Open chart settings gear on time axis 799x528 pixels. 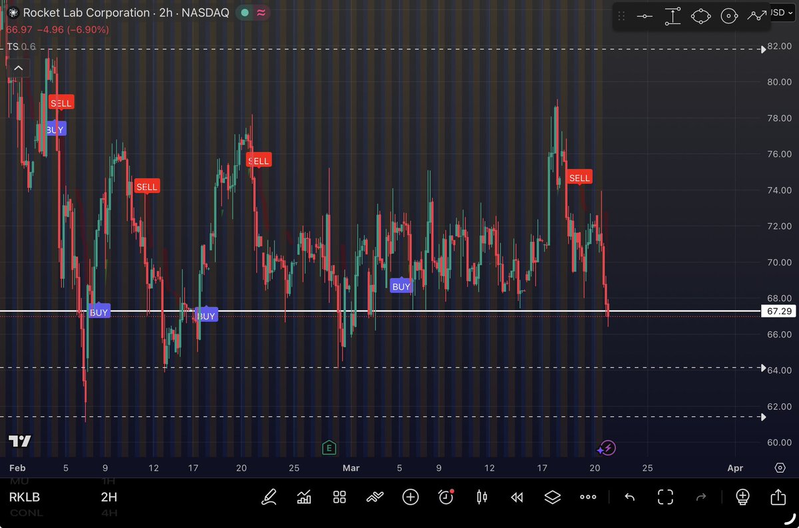coord(780,468)
